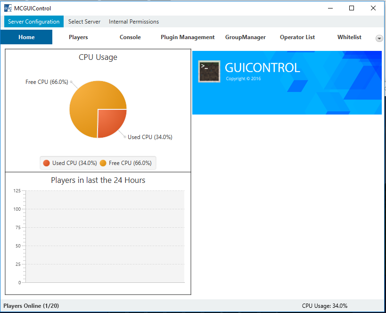Select the GroupManager tab
This screenshot has width=386, height=313.
(x=246, y=37)
